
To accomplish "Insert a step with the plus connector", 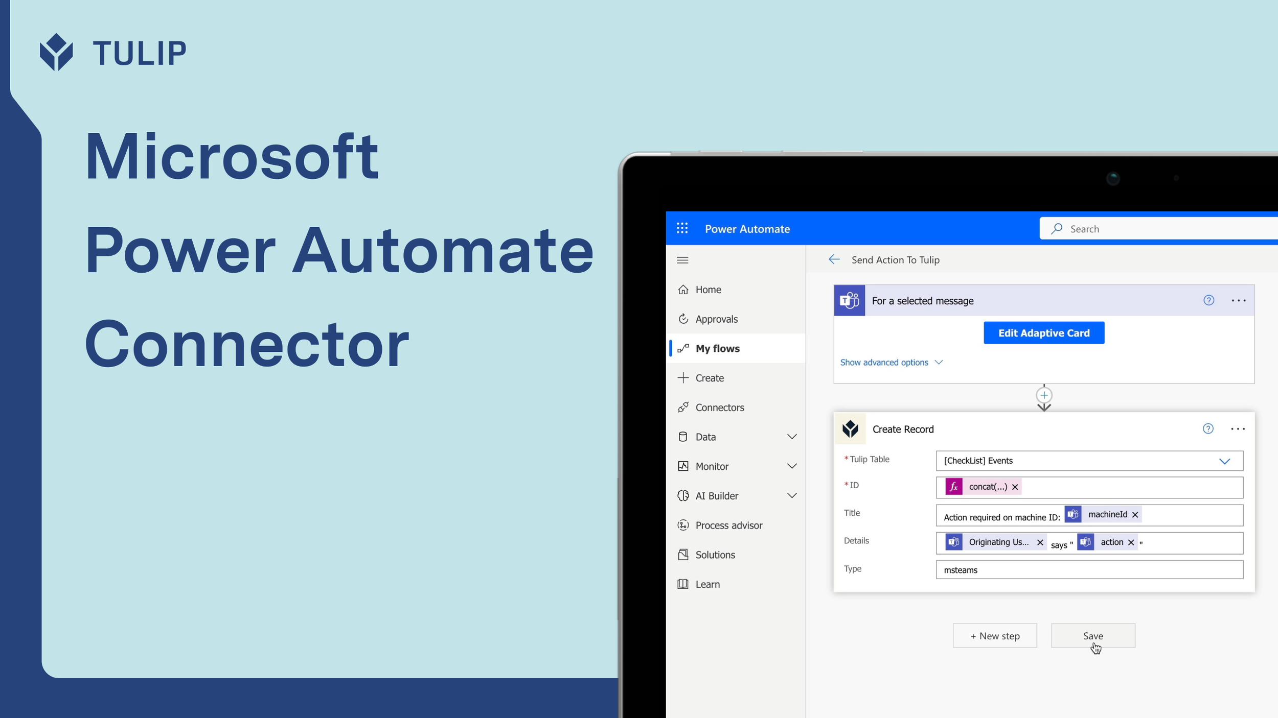I will pyautogui.click(x=1044, y=395).
